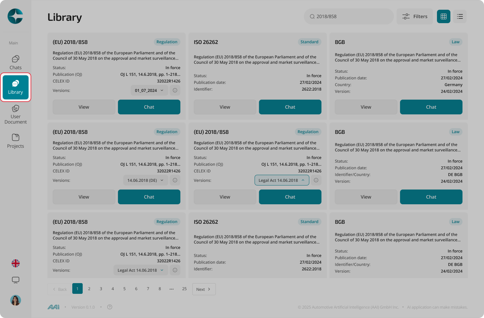This screenshot has width=484, height=318.
Task: Go to page 2
Action: (89, 288)
